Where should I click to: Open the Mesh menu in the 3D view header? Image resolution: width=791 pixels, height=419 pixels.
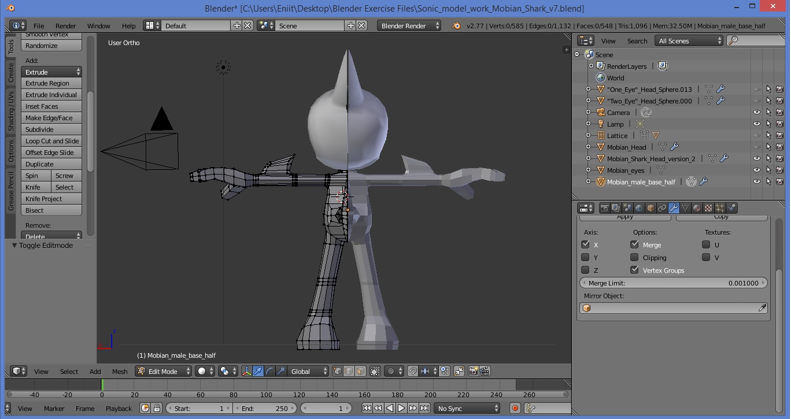pos(120,372)
